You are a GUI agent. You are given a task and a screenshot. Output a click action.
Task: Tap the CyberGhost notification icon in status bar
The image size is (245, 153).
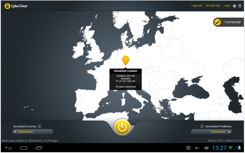click(x=188, y=148)
